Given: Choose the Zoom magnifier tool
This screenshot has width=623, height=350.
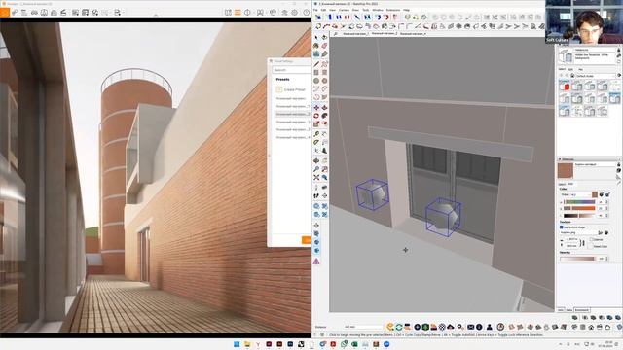Looking at the screenshot, I should pos(316,169).
